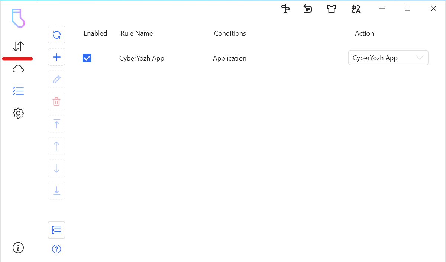The width and height of the screenshot is (446, 262).
Task: Disable the CyberYozh App rule checkbox
Action: tap(87, 58)
